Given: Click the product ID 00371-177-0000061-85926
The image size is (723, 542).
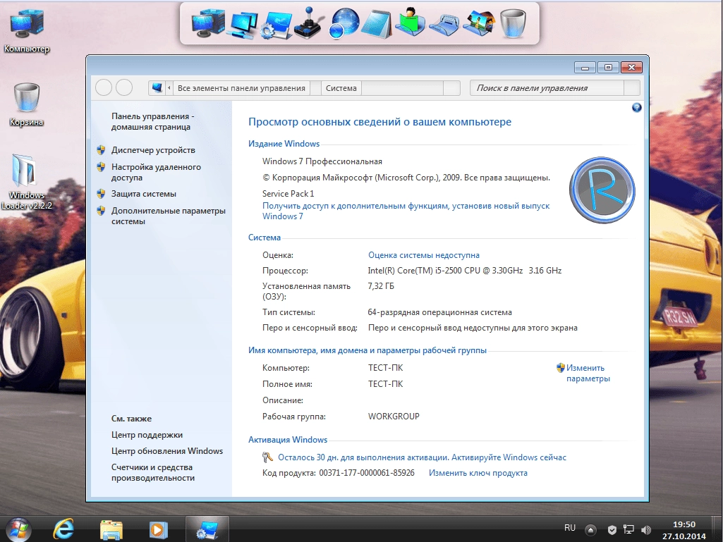Looking at the screenshot, I should [367, 473].
